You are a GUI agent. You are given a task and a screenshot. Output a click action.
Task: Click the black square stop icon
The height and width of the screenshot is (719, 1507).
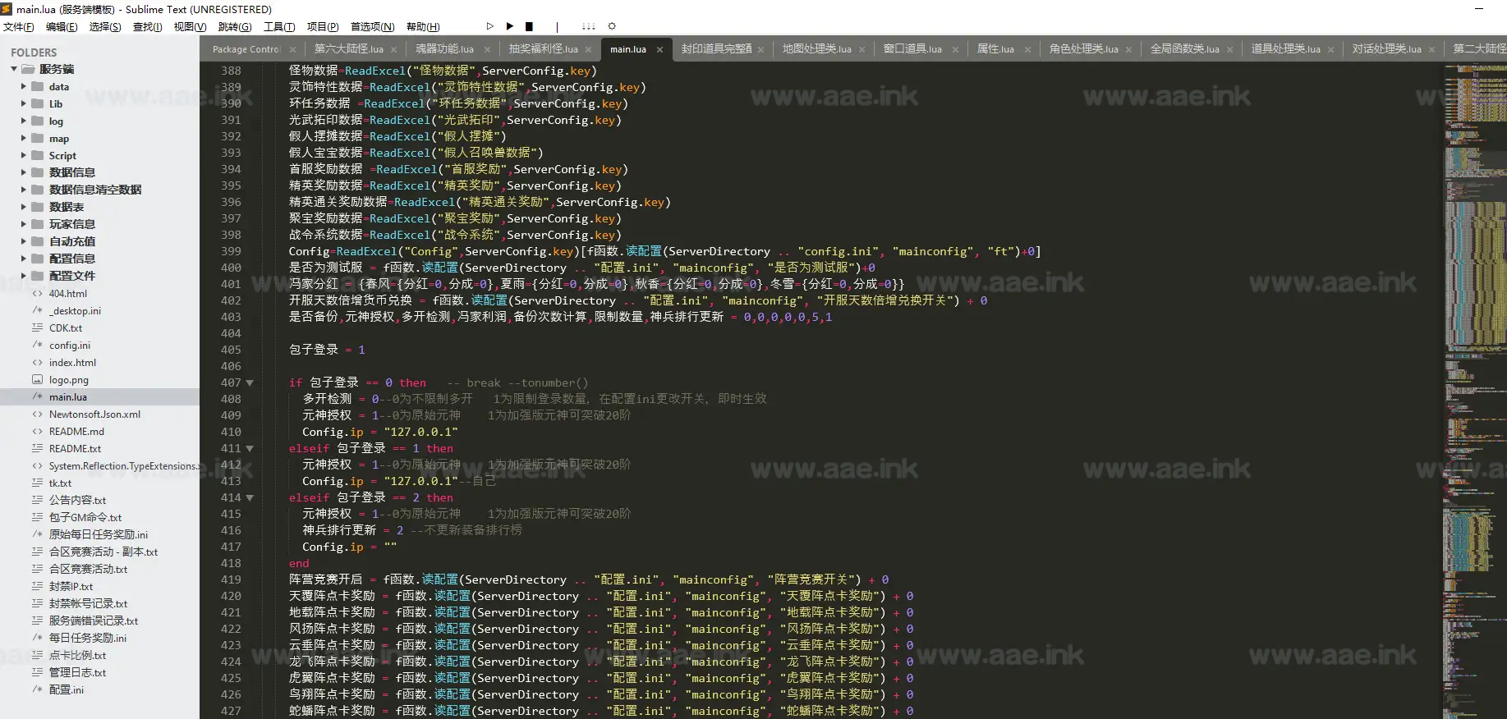tap(530, 26)
